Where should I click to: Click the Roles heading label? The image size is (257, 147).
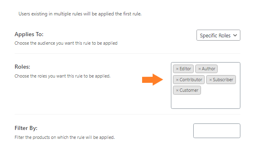tap(22, 67)
